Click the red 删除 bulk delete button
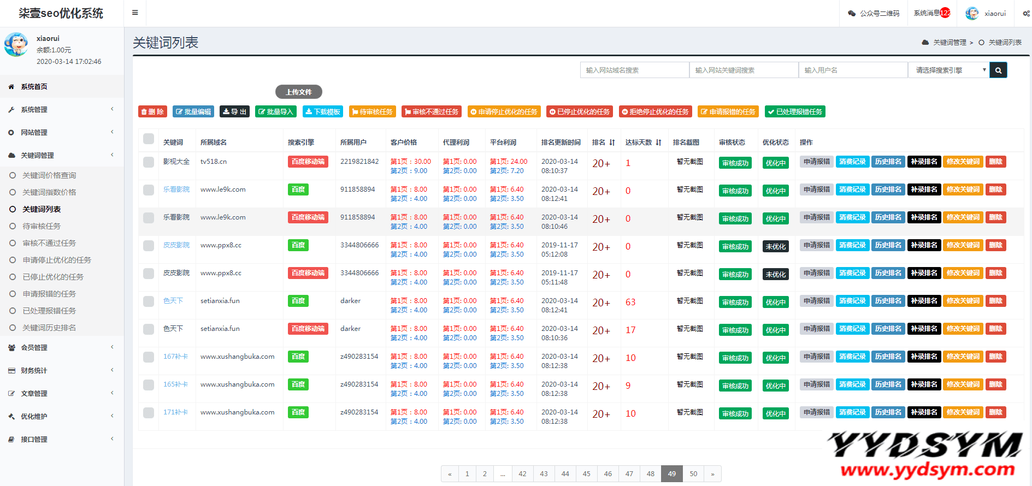 pyautogui.click(x=152, y=111)
